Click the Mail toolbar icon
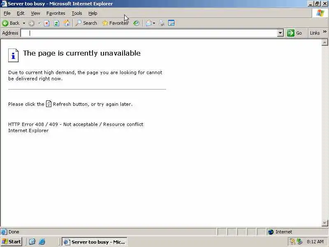The width and height of the screenshot is (329, 247). click(149, 23)
